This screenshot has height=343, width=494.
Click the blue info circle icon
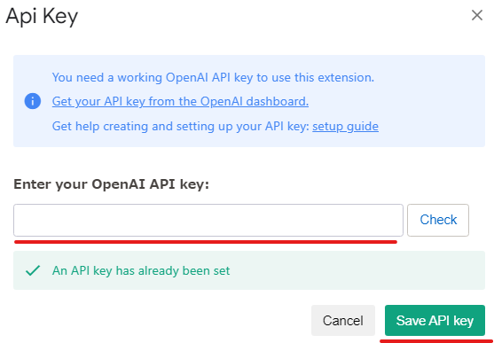(x=33, y=101)
